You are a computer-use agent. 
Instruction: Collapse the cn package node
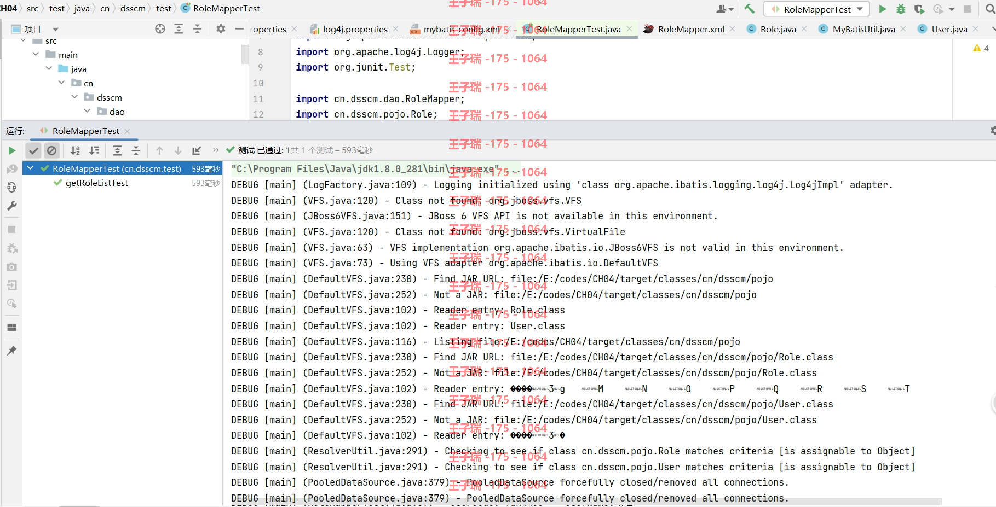61,83
